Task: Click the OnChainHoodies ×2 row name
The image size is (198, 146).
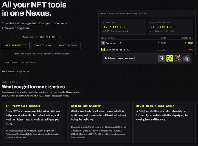Action: [118, 50]
